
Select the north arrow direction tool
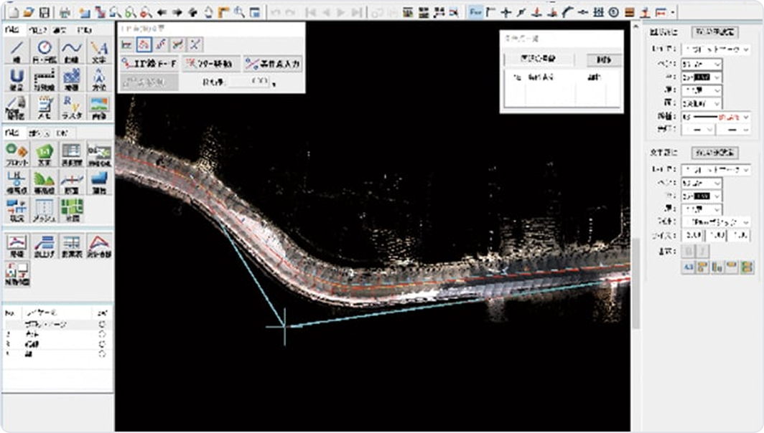pyautogui.click(x=99, y=79)
